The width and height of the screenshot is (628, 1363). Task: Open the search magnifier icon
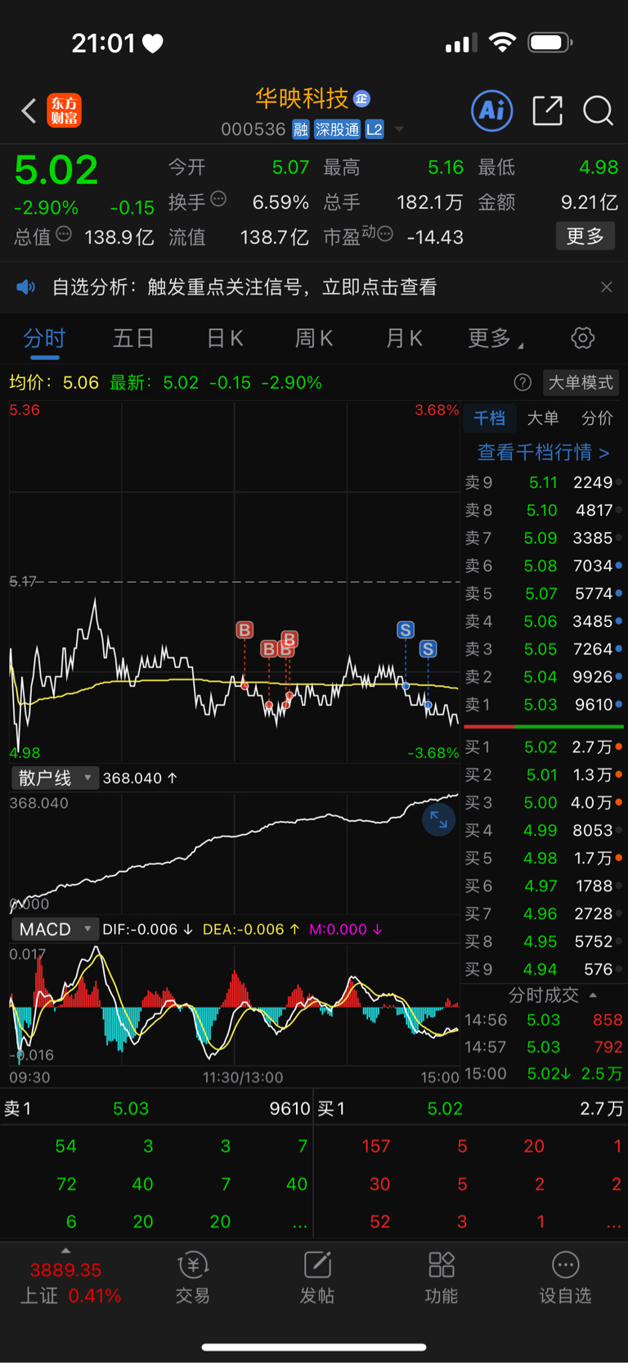(598, 111)
